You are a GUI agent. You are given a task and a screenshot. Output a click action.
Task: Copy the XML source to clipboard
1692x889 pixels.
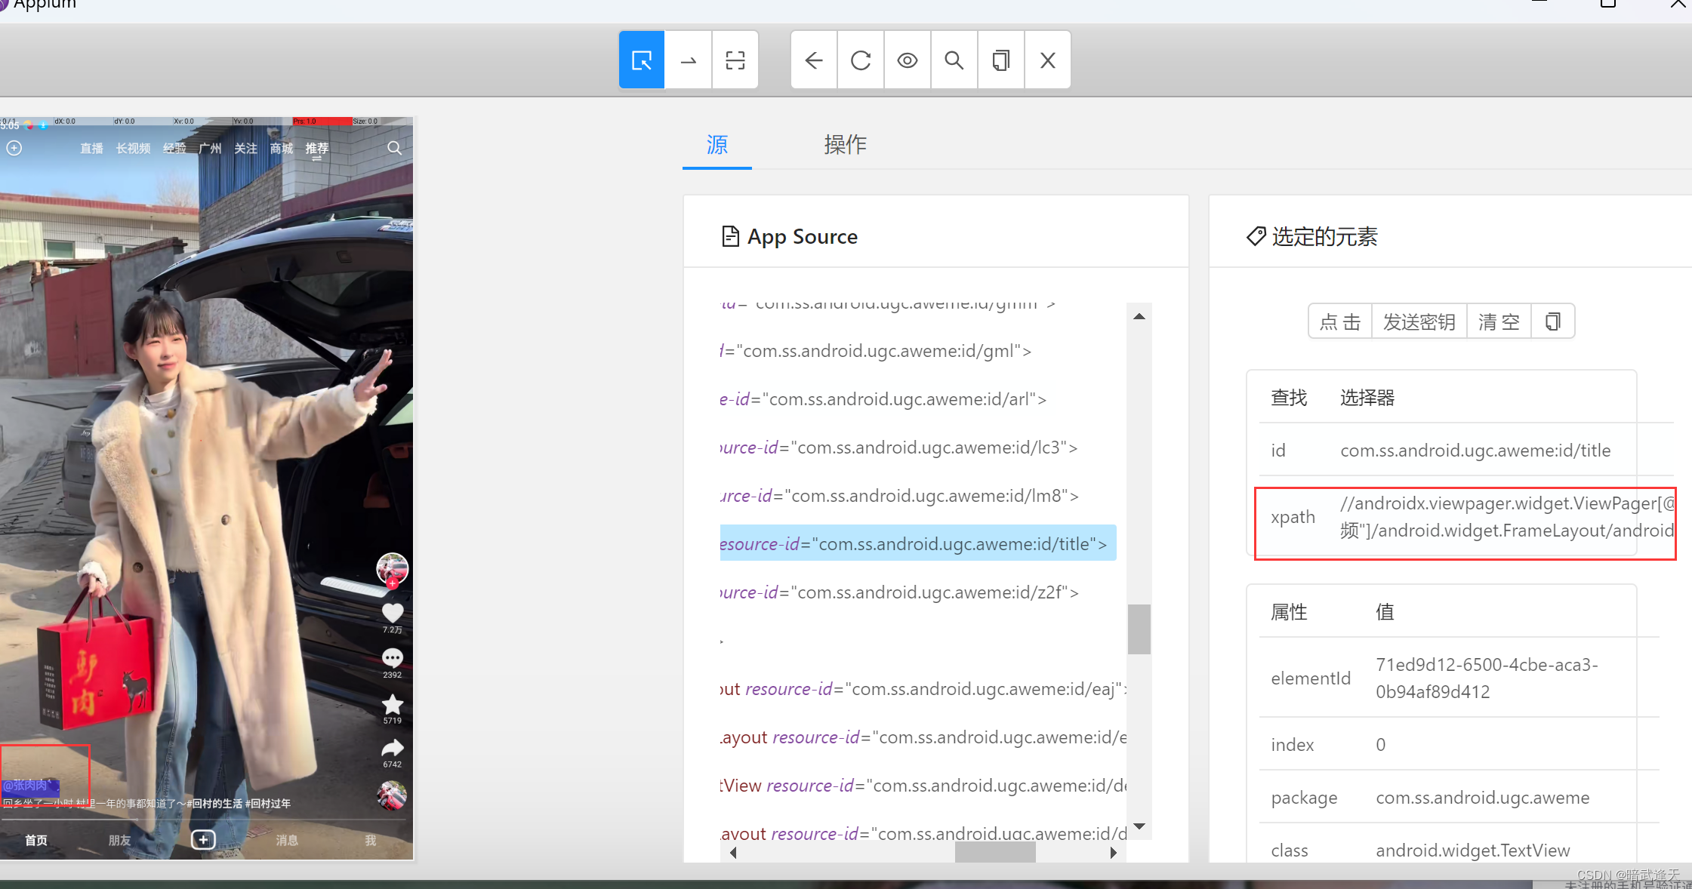[1001, 60]
